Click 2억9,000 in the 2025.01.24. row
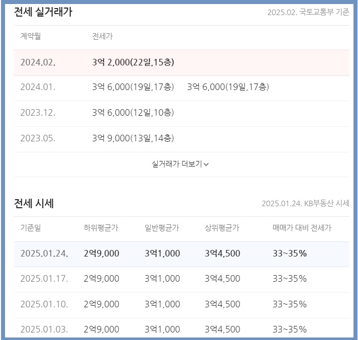This screenshot has height=340, width=358. point(101,253)
